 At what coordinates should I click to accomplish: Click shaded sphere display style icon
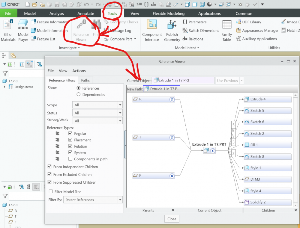pos(209,4)
